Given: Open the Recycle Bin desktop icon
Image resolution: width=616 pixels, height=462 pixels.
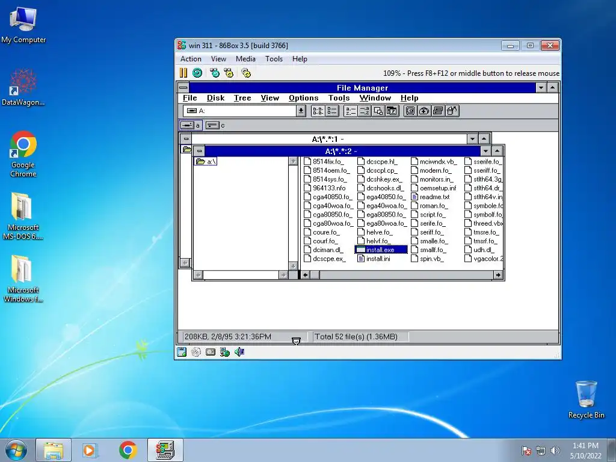Looking at the screenshot, I should click(586, 399).
